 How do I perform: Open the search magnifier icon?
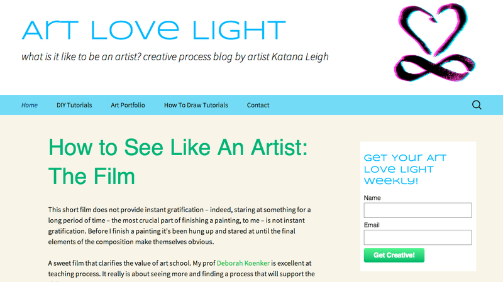pyautogui.click(x=477, y=105)
